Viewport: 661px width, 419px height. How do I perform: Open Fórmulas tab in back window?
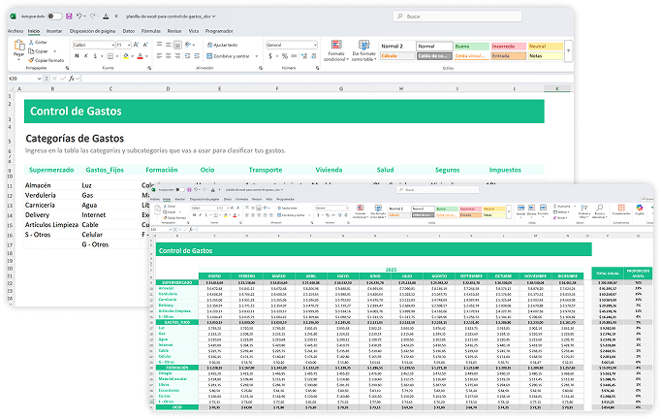[x=151, y=31]
